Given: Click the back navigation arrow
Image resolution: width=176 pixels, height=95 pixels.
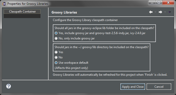Looking at the screenshot, I should [x=151, y=12].
